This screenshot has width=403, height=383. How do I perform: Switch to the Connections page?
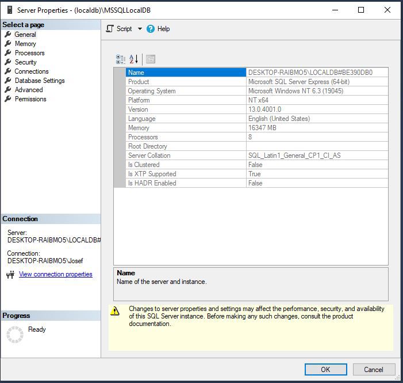[x=32, y=71]
